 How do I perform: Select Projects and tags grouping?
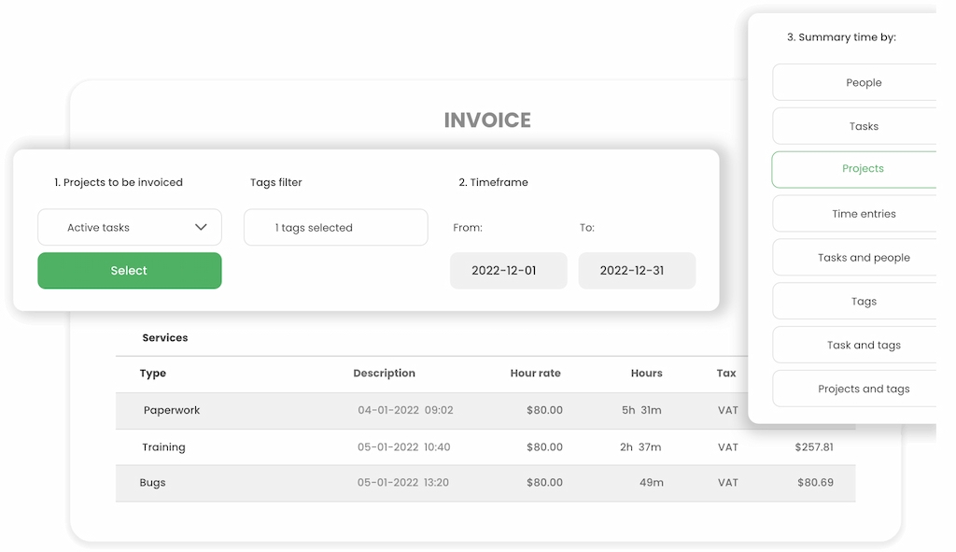861,389
